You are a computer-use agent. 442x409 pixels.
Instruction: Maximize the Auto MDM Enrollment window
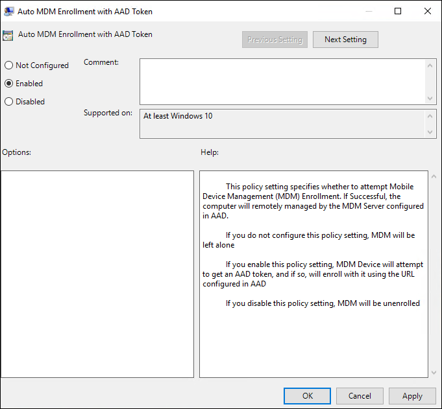point(398,11)
